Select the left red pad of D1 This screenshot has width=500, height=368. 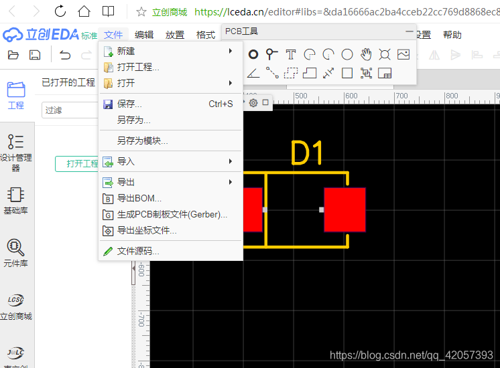[x=253, y=209]
